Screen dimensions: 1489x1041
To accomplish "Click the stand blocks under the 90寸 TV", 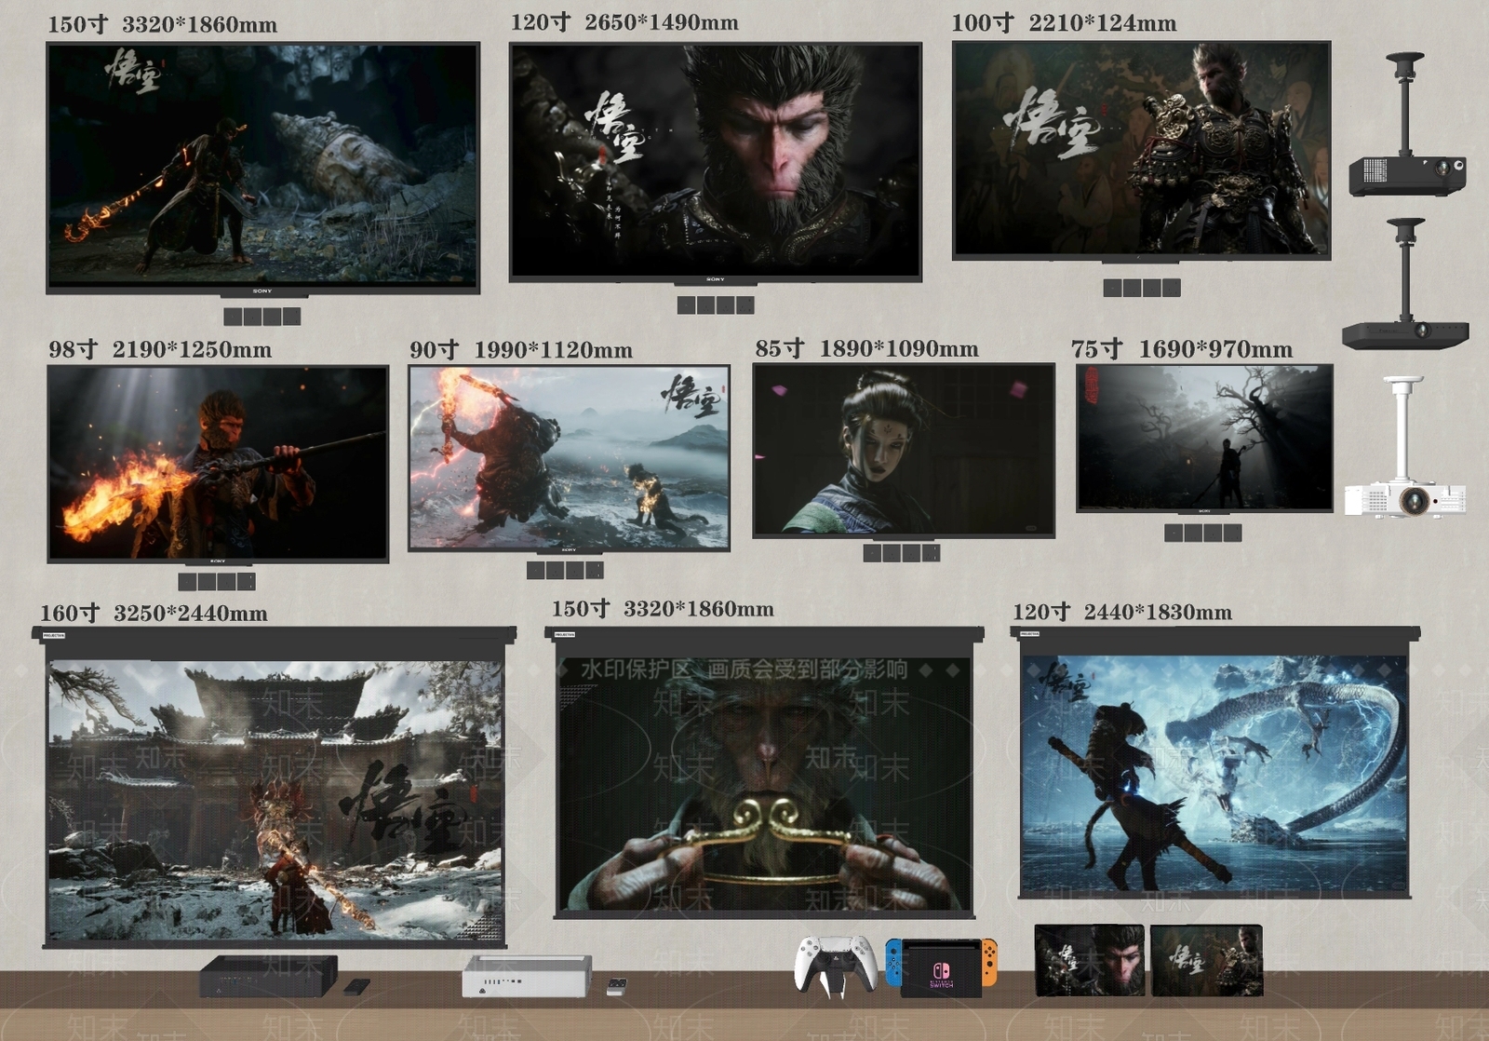I will click(x=565, y=570).
